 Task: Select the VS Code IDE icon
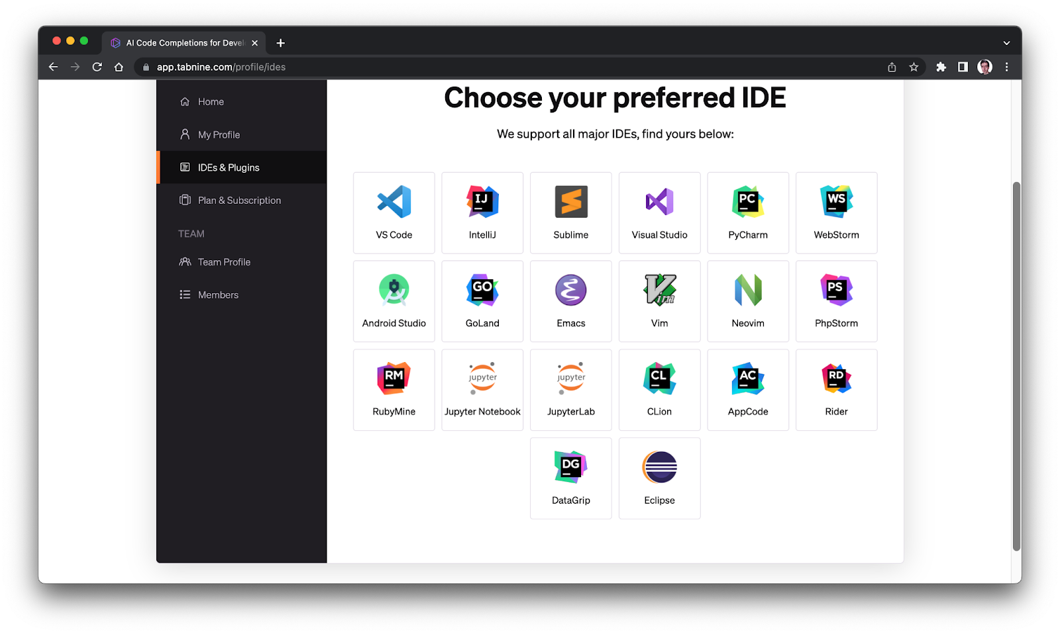[394, 202]
